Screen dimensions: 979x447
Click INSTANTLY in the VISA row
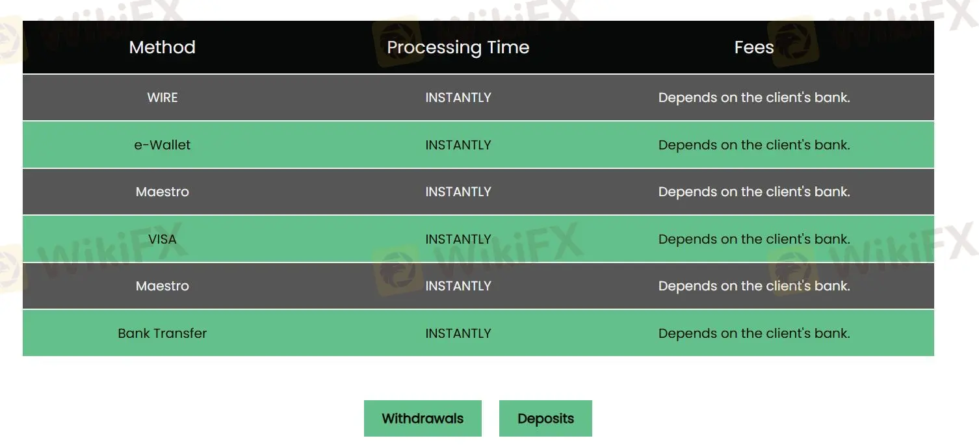458,239
